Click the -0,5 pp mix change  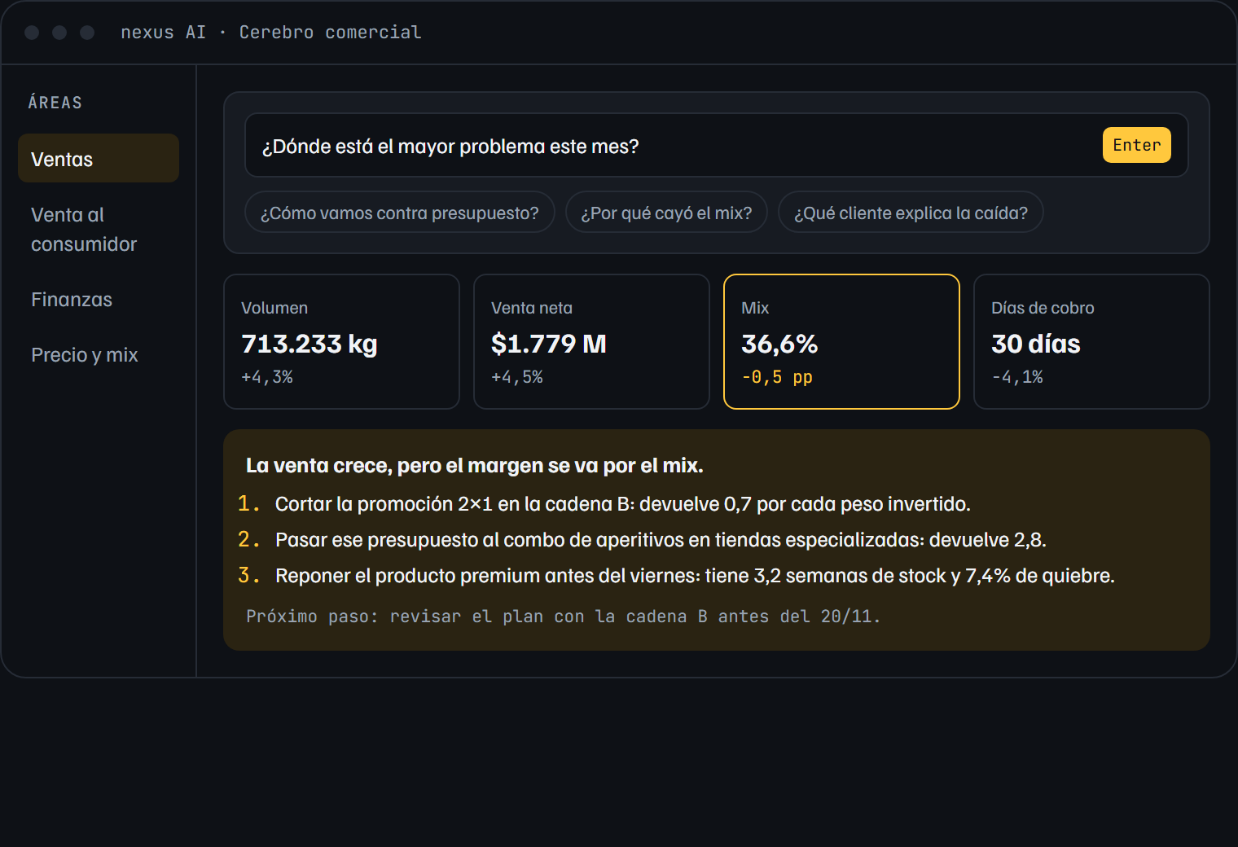pos(777,377)
